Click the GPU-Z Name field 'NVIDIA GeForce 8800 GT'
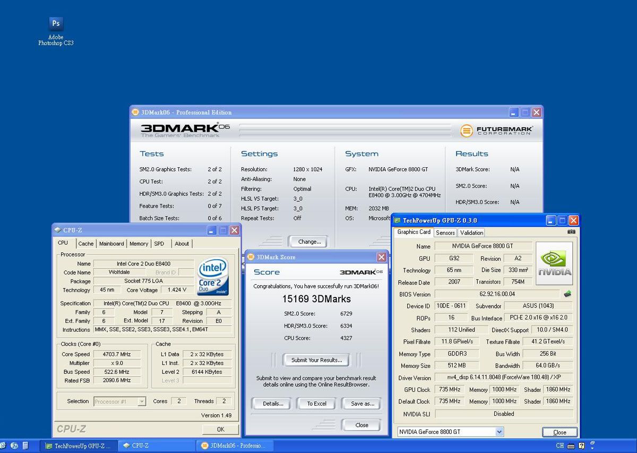Image resolution: width=637 pixels, height=453 pixels. click(x=483, y=246)
